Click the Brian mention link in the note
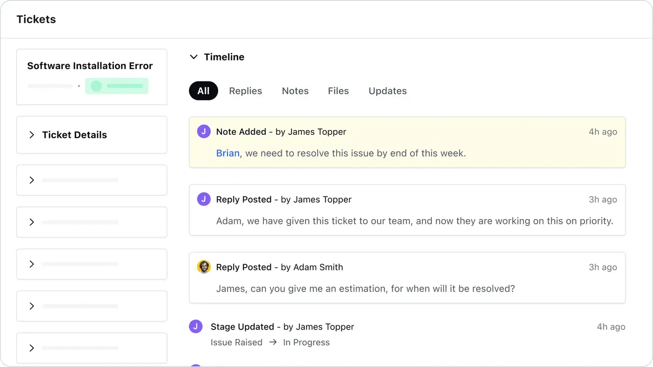 click(227, 153)
